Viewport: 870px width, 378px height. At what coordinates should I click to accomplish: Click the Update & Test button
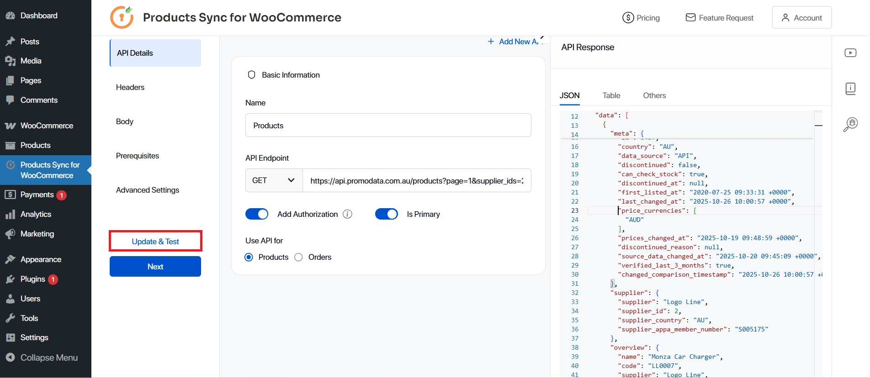click(x=155, y=241)
